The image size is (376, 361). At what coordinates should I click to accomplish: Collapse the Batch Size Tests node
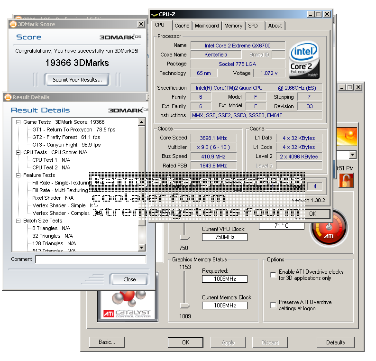coord(18,221)
